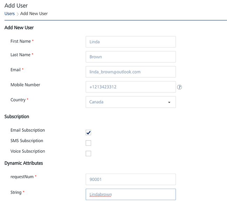Click the requestNum field
Viewport: 227px width, 204px height.
130,179
